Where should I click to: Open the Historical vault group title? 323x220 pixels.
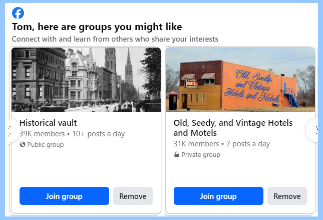[48, 123]
